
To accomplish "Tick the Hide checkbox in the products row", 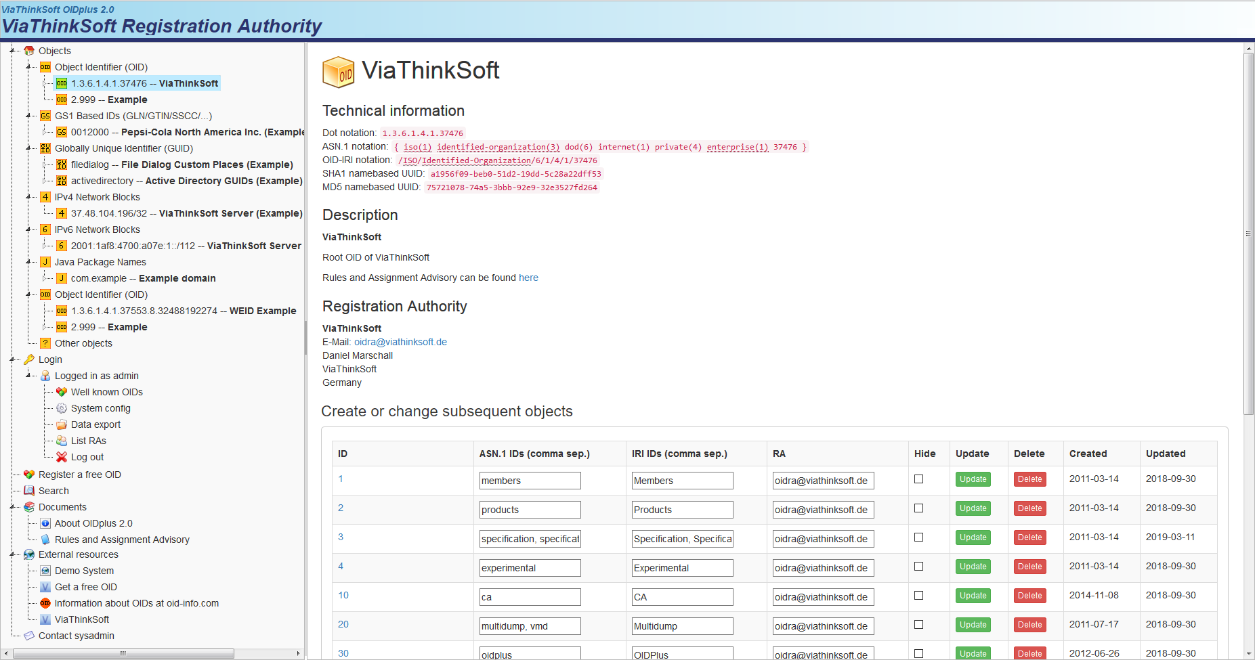I will click(x=918, y=508).
